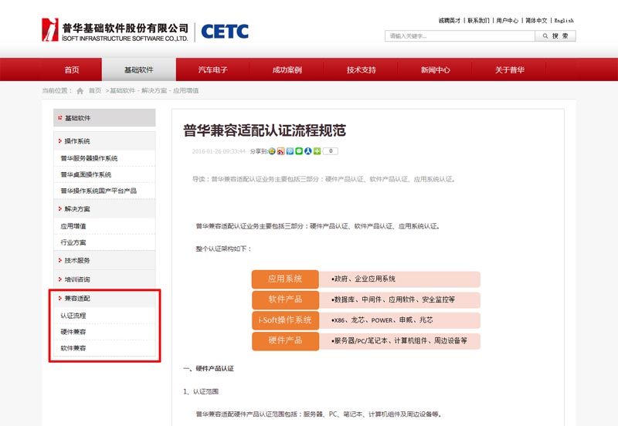The height and width of the screenshot is (426, 618).
Task: Share article to Renren
Action: [x=307, y=151]
